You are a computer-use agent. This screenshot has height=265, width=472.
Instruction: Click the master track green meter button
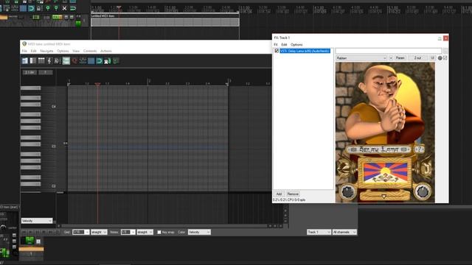78,23
